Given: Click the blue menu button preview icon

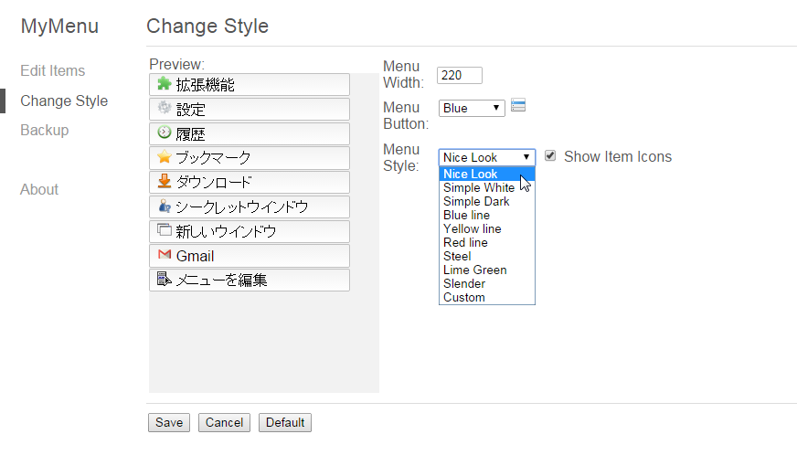Looking at the screenshot, I should (x=518, y=105).
